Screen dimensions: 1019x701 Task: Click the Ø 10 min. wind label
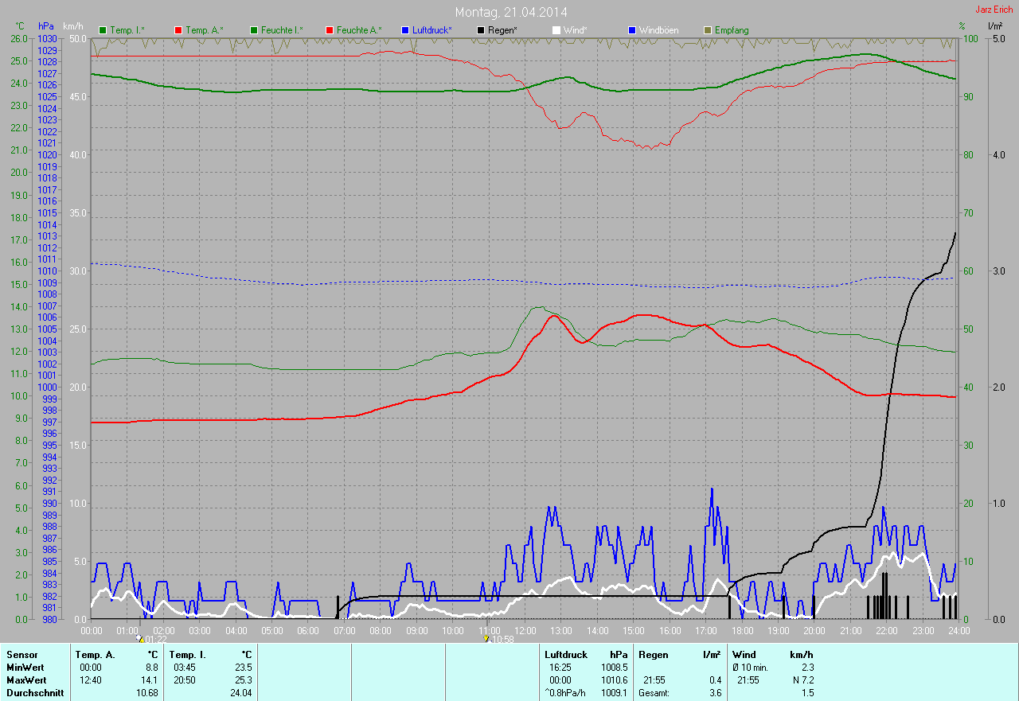(x=750, y=668)
